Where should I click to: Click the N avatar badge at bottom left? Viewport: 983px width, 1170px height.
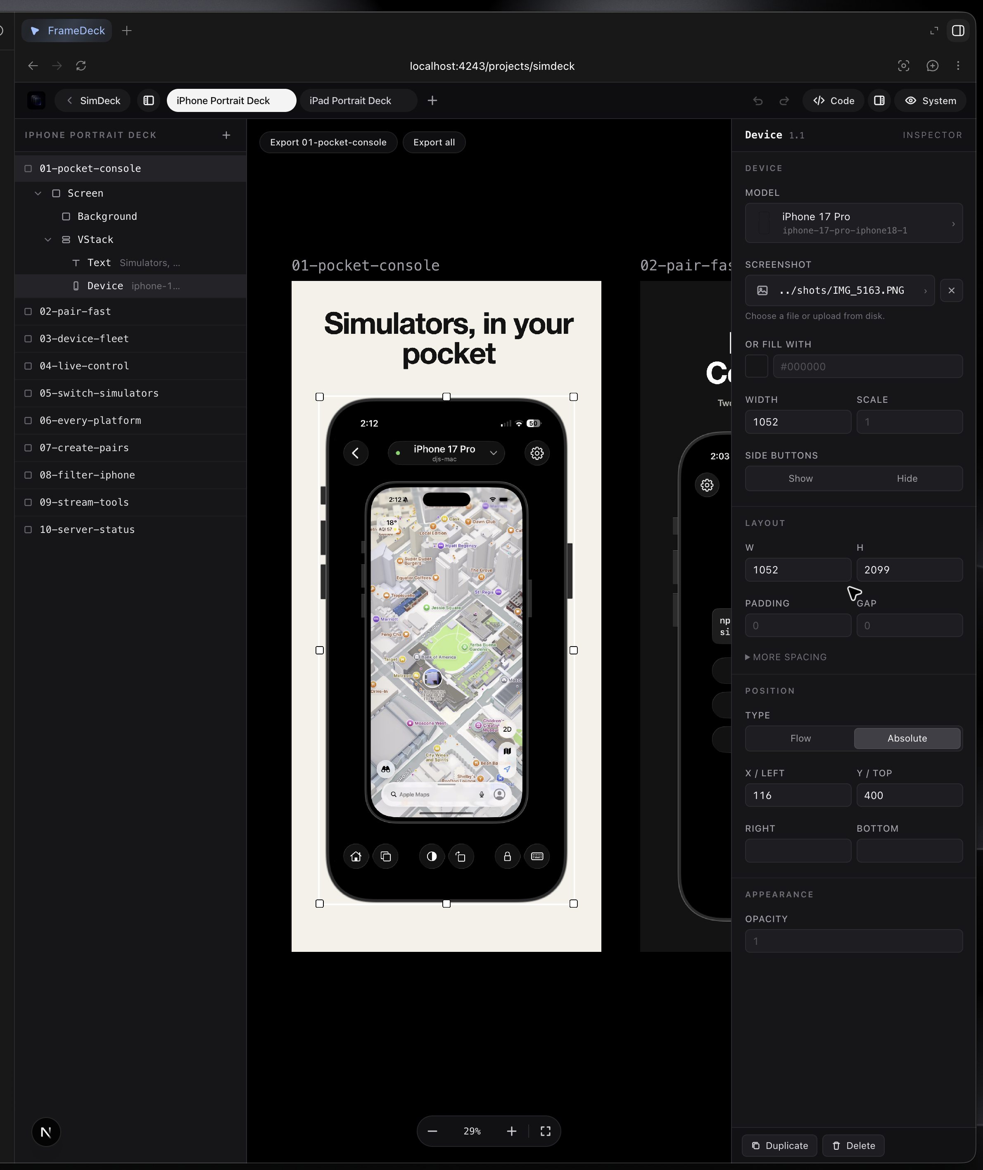click(46, 1132)
